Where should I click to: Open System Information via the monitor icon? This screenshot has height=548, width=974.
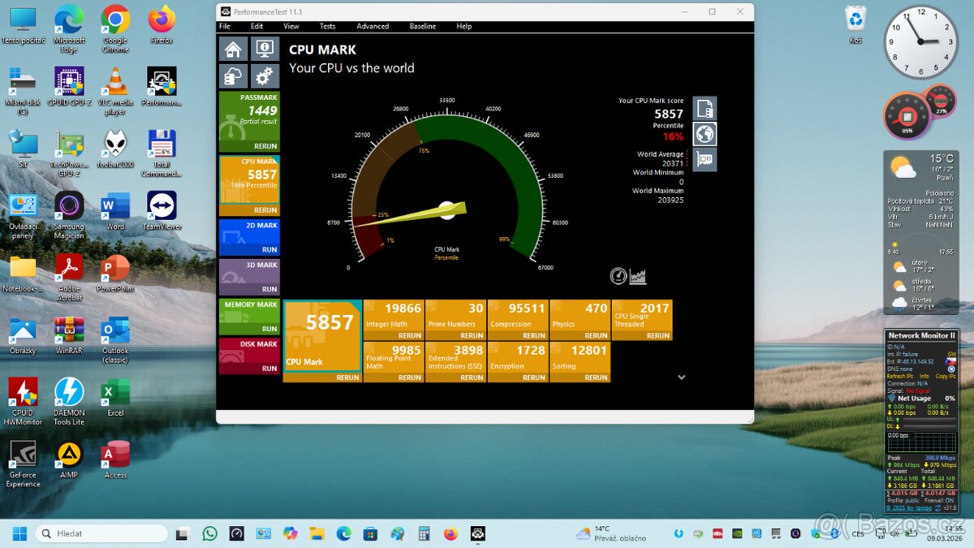(265, 49)
